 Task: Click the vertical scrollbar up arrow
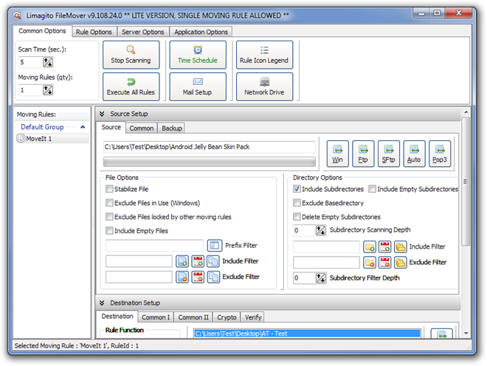[x=466, y=112]
